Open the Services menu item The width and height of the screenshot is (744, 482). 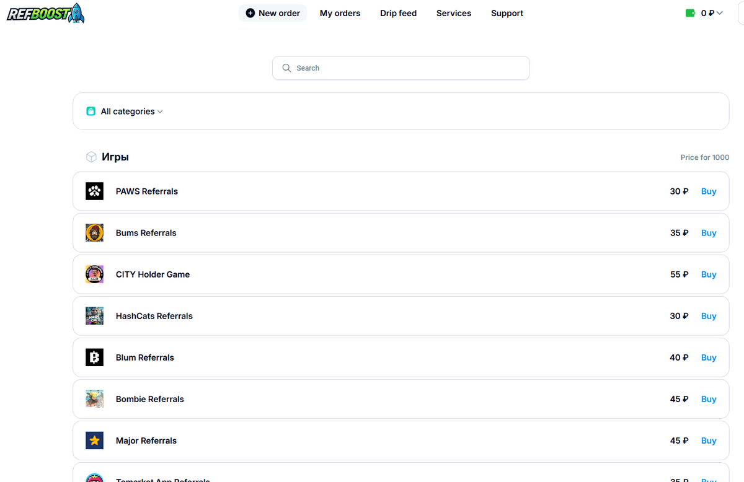454,13
